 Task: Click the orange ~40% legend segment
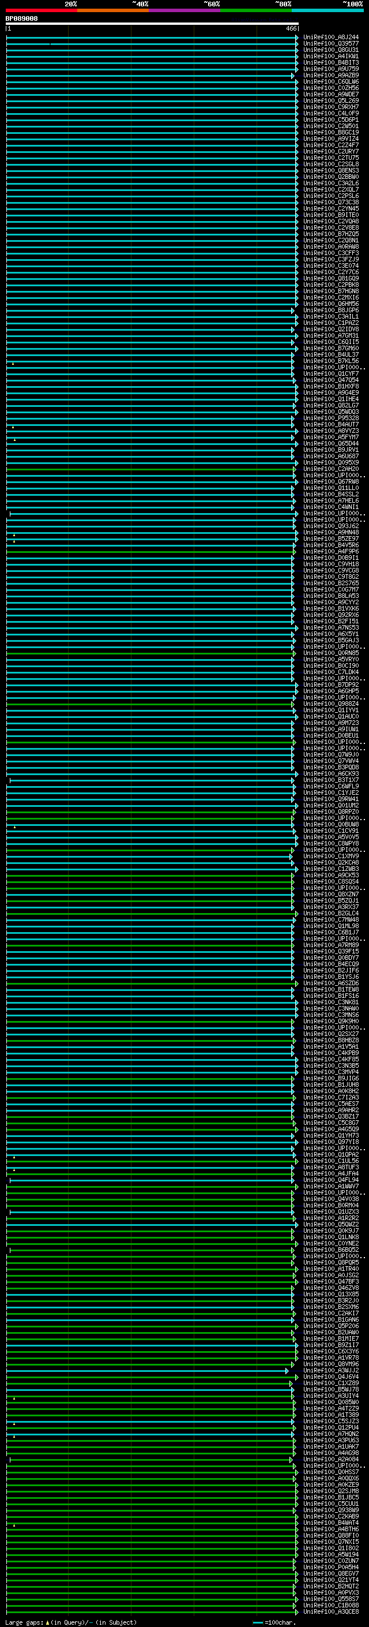(x=113, y=10)
